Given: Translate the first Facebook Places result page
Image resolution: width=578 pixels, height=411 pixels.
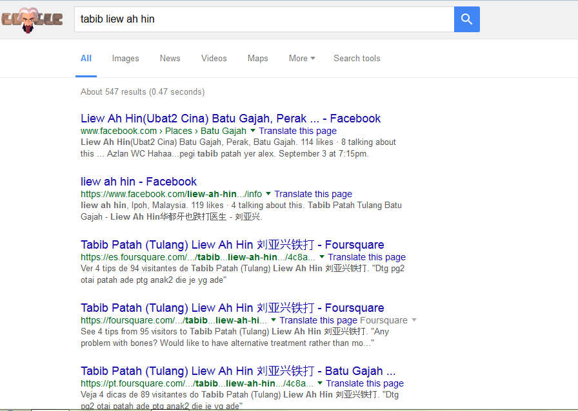Looking at the screenshot, I should [297, 131].
